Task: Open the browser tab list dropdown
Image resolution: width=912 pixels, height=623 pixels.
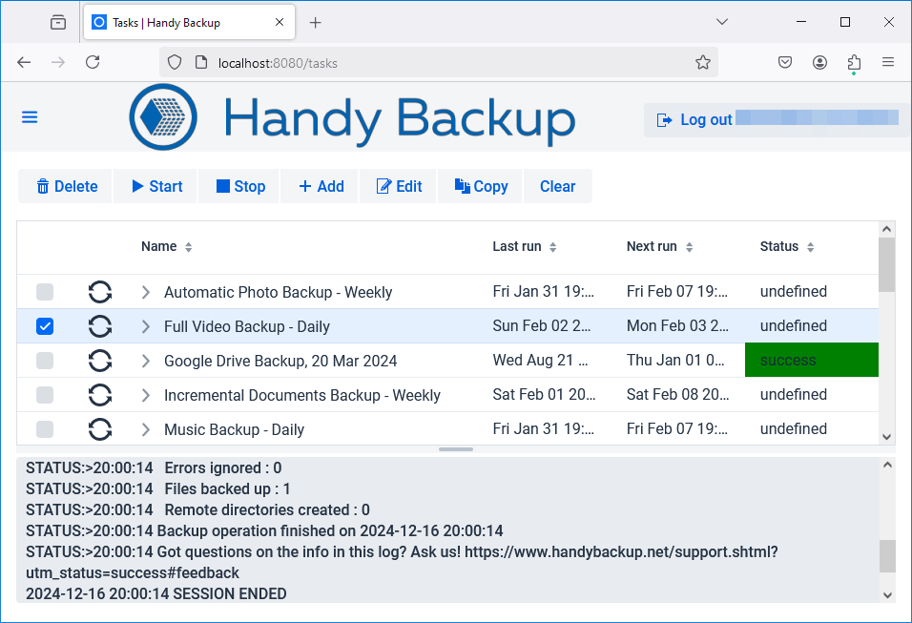Action: click(x=722, y=21)
